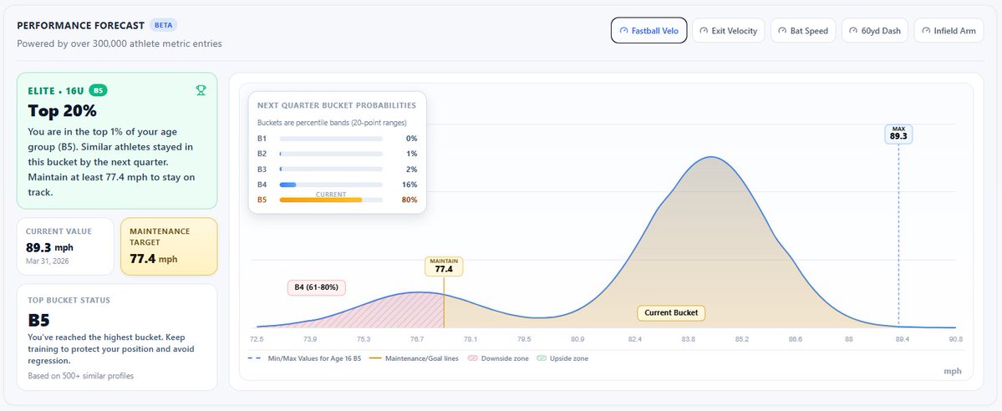Click the B3 progress bar at 2%
Screen dimensions: 1002x411
tap(331, 170)
